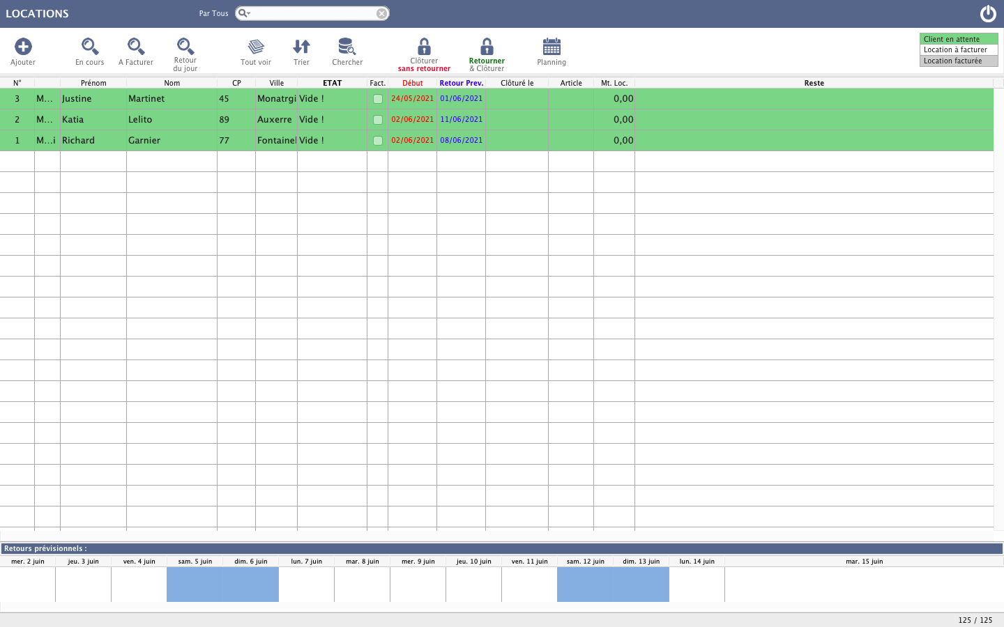The image size is (1004, 627).
Task: Toggle Fact. checkbox for Richard Garnier
Action: (x=378, y=141)
